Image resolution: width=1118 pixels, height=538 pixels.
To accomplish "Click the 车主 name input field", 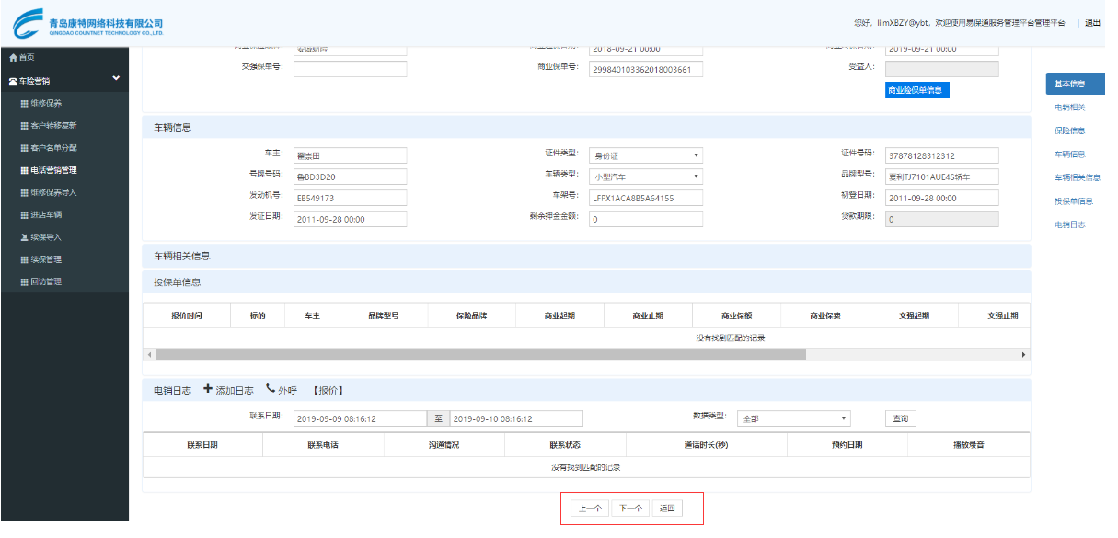I will [x=350, y=155].
